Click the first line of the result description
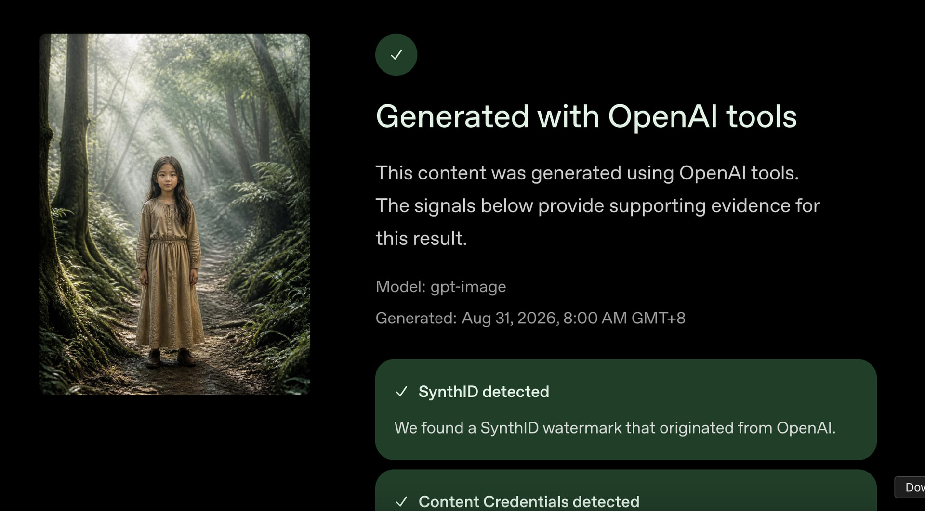The width and height of the screenshot is (925, 511). tap(587, 173)
